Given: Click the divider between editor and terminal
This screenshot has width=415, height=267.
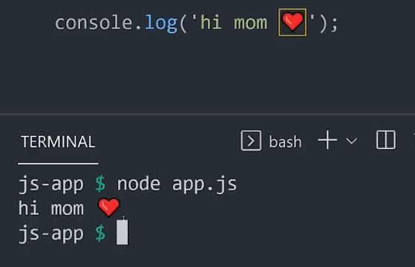Looking at the screenshot, I should (x=208, y=114).
